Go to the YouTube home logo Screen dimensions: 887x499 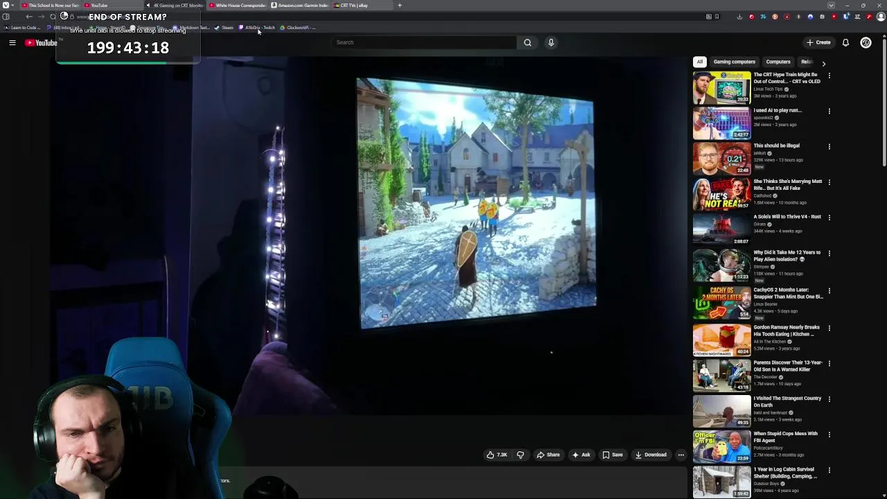(x=41, y=43)
